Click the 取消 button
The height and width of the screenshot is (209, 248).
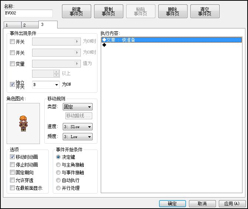[202, 203]
